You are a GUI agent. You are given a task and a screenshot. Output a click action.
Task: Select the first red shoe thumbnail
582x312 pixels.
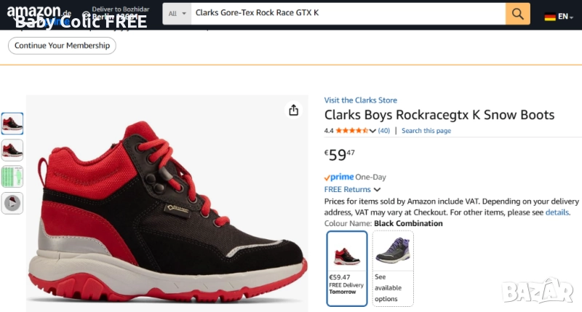click(12, 124)
